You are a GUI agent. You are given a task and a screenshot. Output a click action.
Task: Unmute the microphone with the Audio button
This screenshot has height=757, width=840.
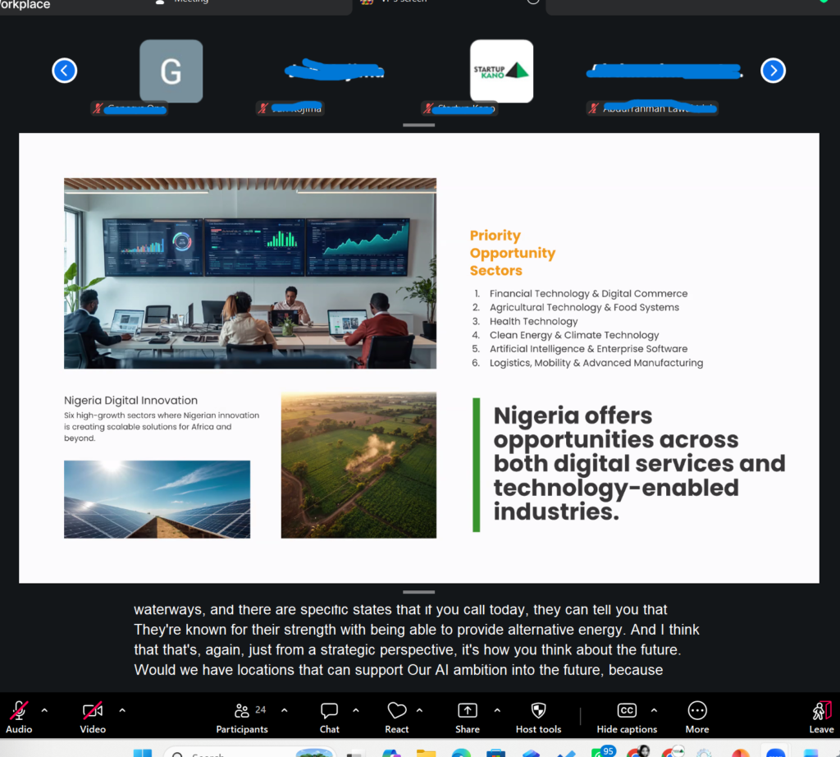[19, 717]
